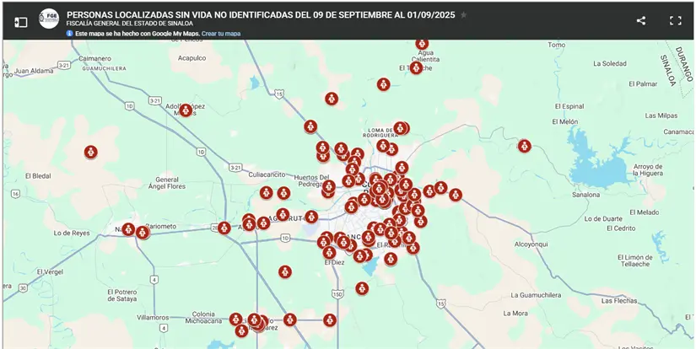Select the marker by Colonia Michoacana
This screenshot has width=696, height=349.
pos(235,319)
